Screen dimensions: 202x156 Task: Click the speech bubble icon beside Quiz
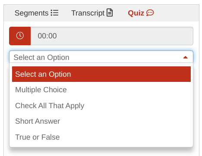(x=150, y=13)
